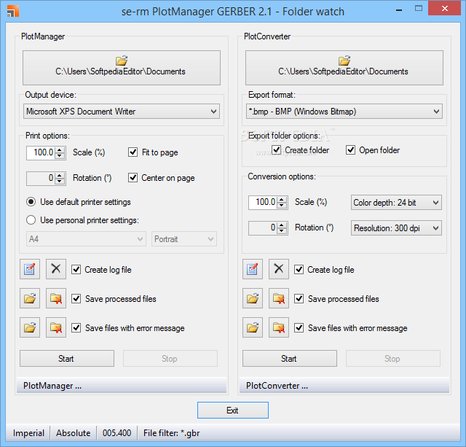Start the PlotConverter folder watch

click(290, 358)
